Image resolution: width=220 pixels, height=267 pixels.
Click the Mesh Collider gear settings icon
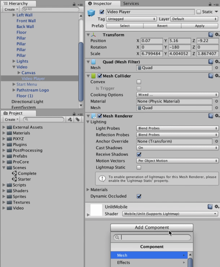coord(217,76)
